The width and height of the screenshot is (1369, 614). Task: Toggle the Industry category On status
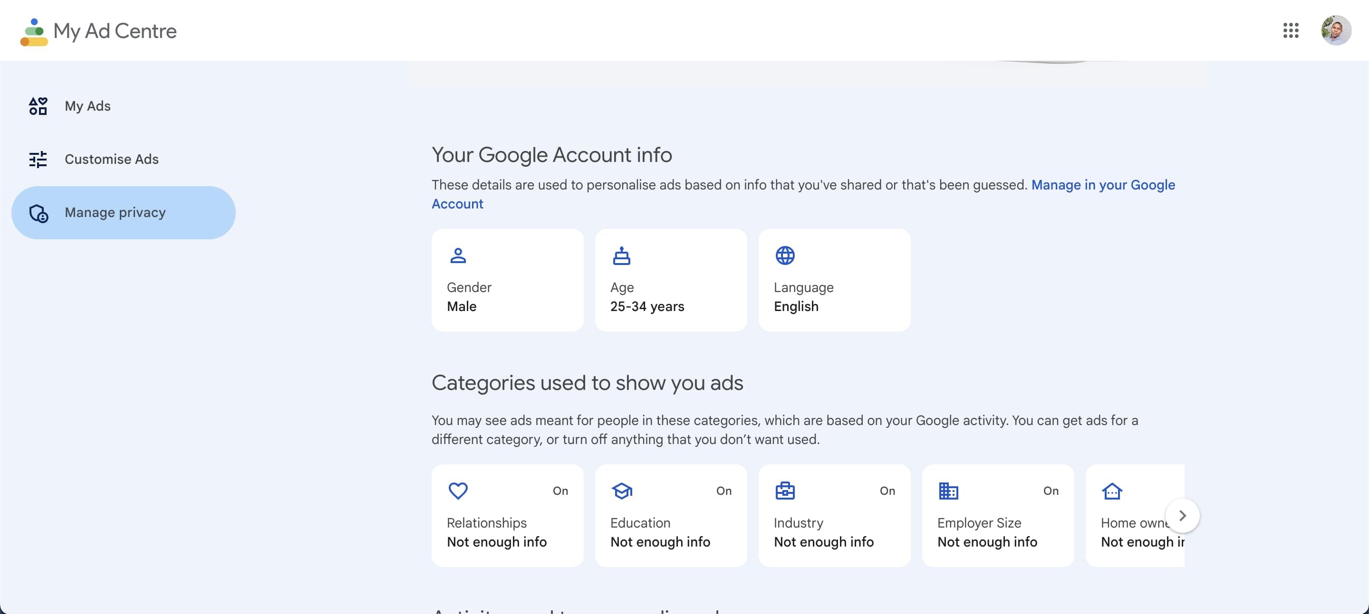pyautogui.click(x=887, y=491)
